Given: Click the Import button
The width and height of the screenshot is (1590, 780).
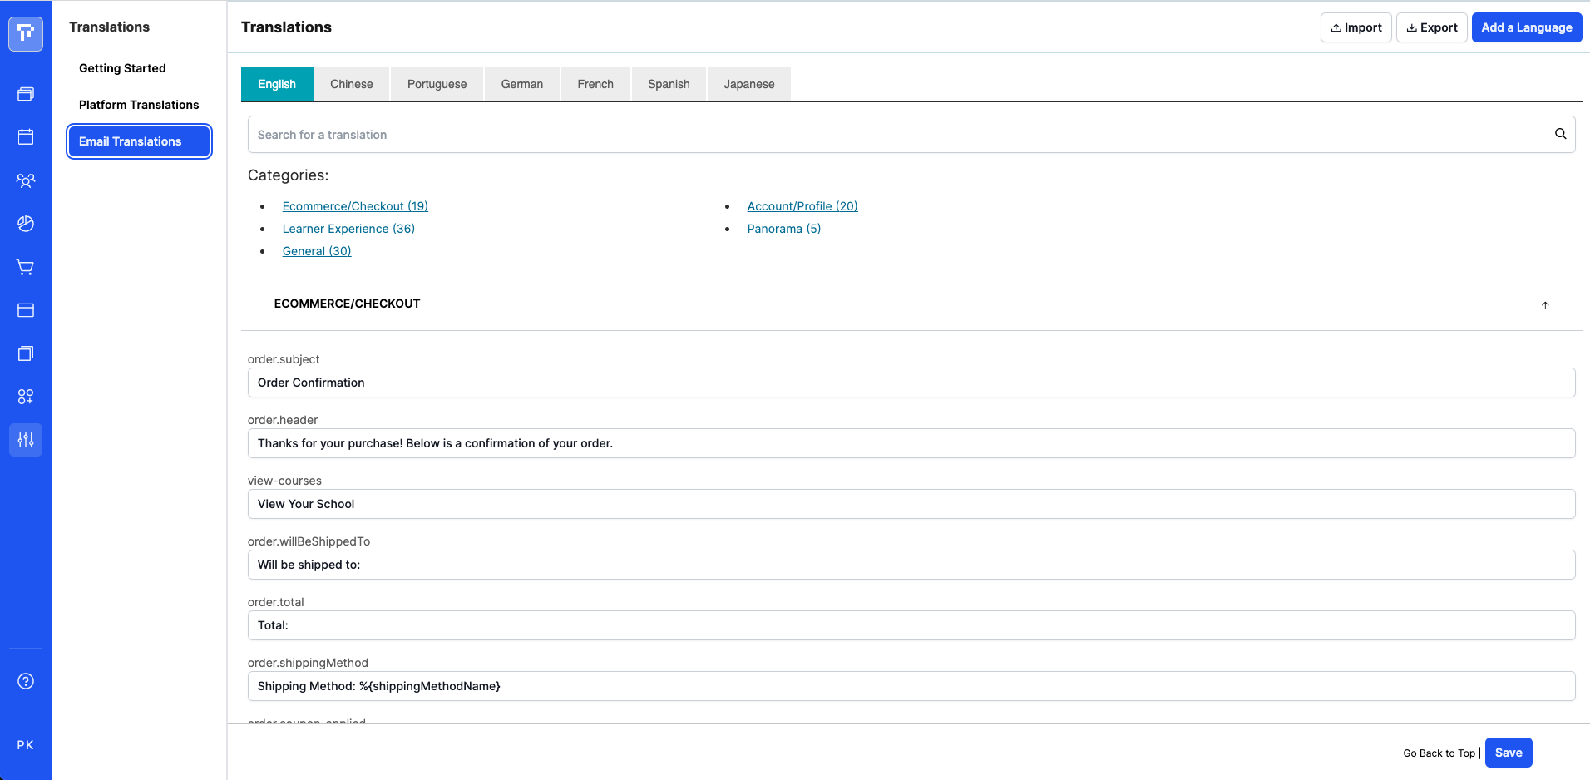Looking at the screenshot, I should 1356,27.
